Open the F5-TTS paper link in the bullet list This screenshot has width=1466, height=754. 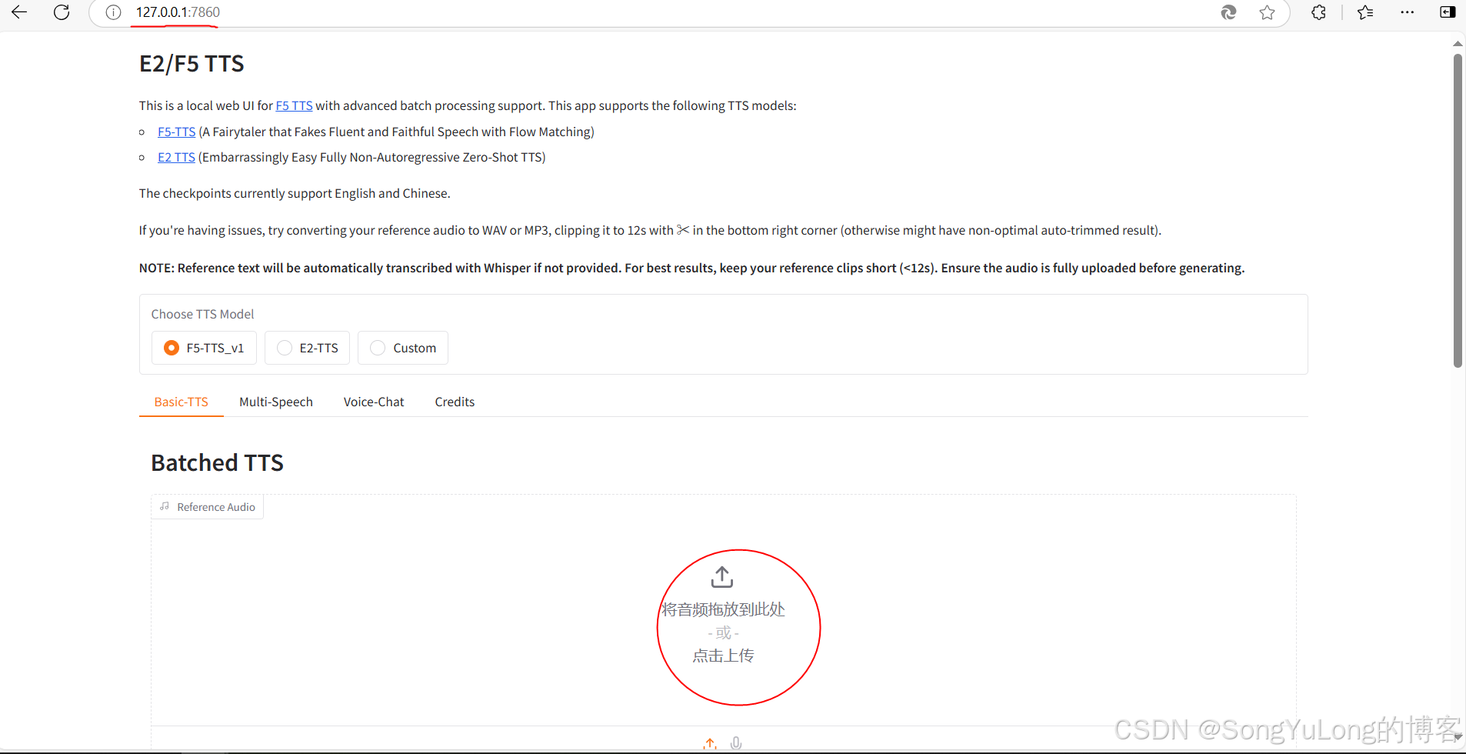(x=176, y=132)
